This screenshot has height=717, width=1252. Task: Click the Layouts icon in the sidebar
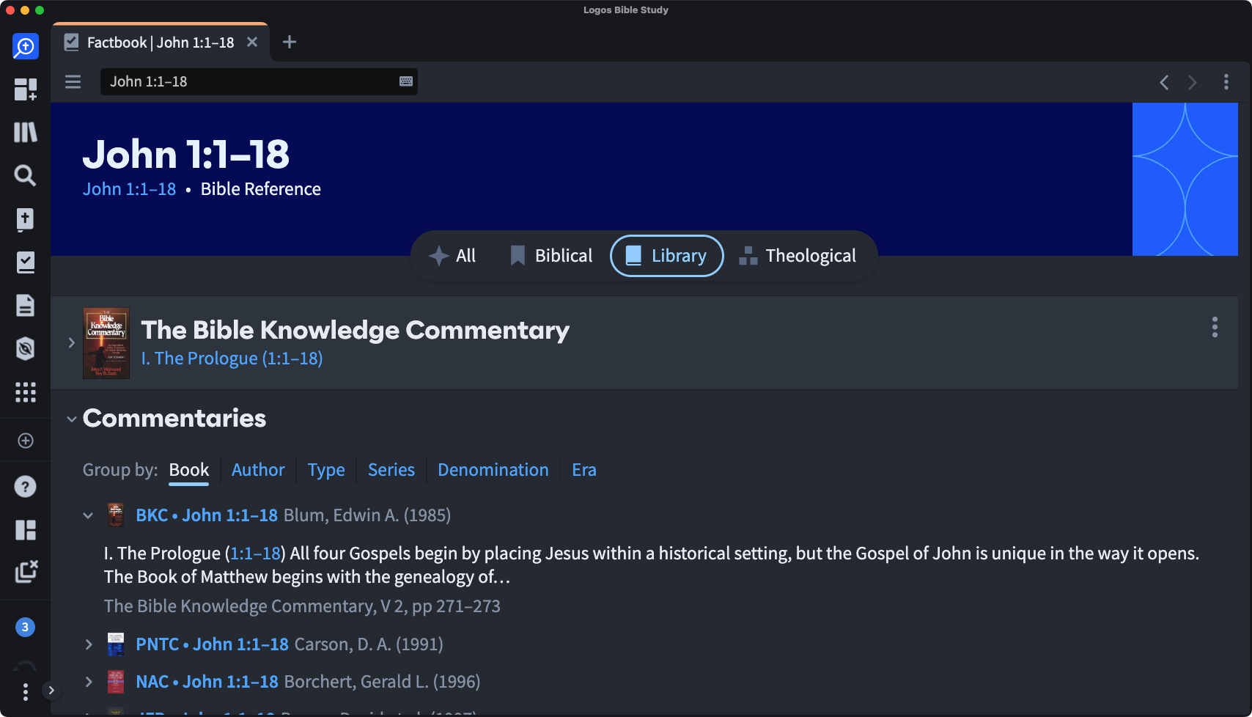tap(25, 529)
